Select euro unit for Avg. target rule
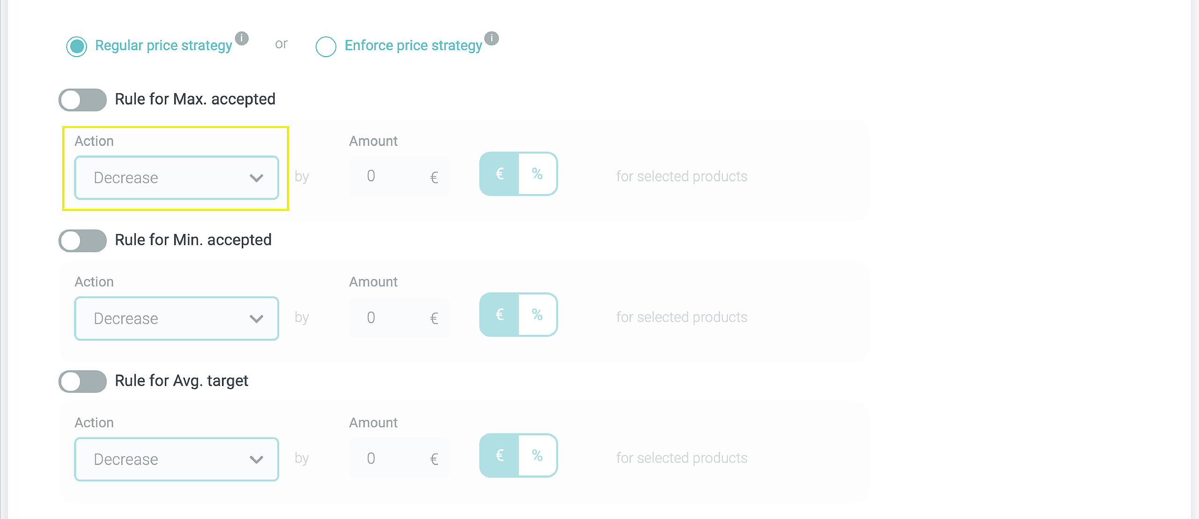This screenshot has width=1199, height=519. [x=500, y=455]
